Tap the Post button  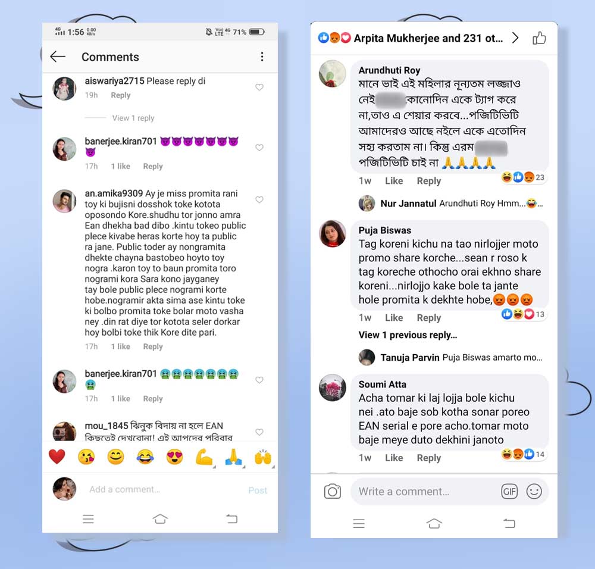[258, 490]
